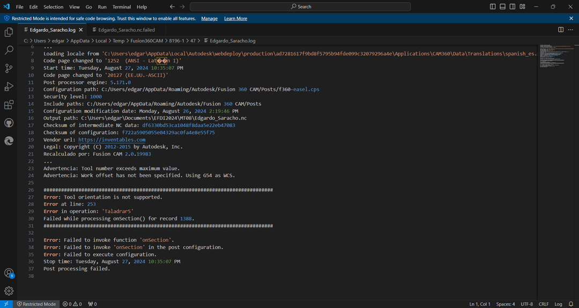Toggle the primary side bar layout icon
The width and height of the screenshot is (579, 308).
coord(493,6)
